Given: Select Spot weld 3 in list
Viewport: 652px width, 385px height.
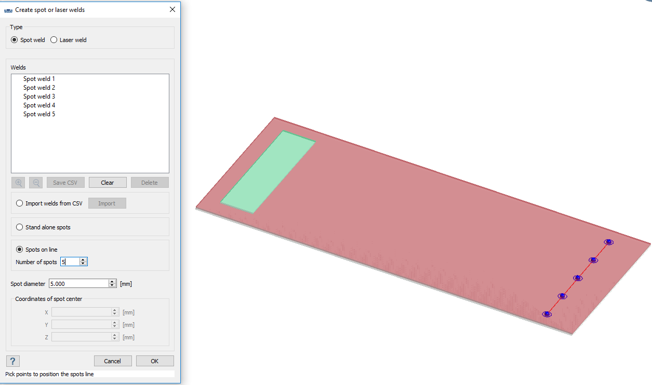Looking at the screenshot, I should click(39, 97).
